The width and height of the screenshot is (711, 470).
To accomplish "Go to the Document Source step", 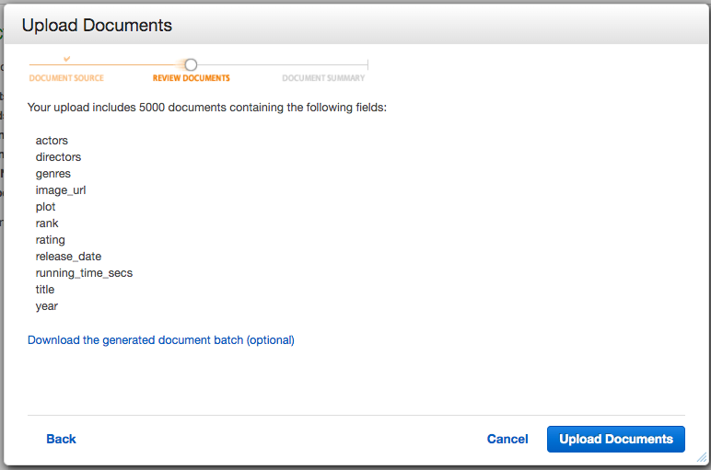I will [x=66, y=78].
